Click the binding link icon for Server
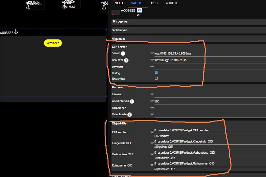Screen dimensions: 266x177 (152, 53)
